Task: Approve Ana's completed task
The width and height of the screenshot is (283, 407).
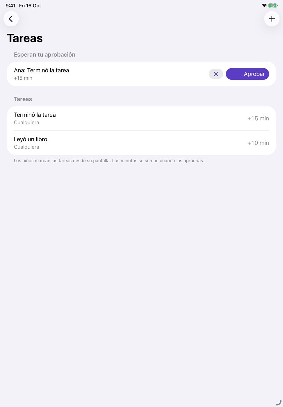Action: [247, 74]
